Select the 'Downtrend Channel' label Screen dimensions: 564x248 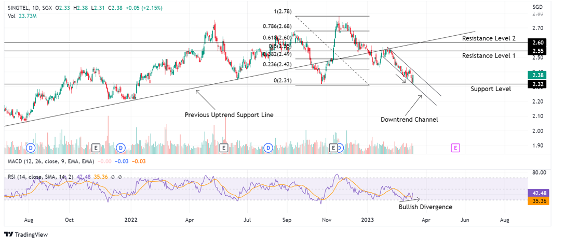(409, 120)
